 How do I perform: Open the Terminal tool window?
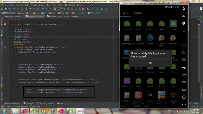point(41,103)
